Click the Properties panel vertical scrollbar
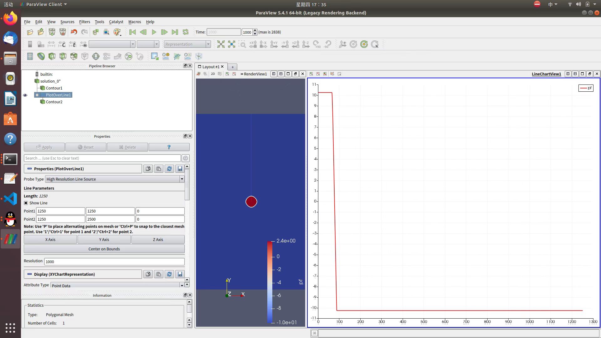This screenshot has height=338, width=601. pyautogui.click(x=187, y=185)
